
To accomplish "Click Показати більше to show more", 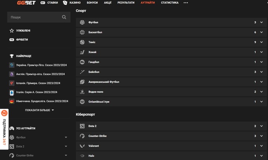I will (39, 110).
